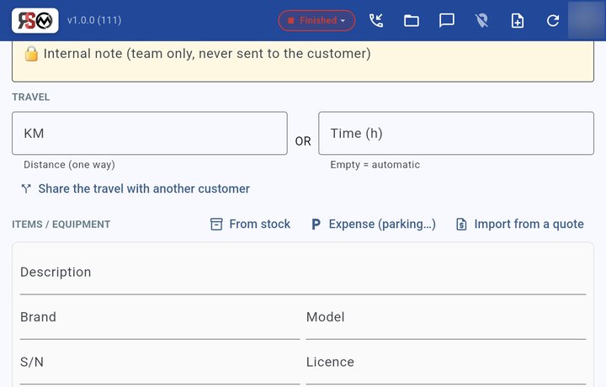Open the Finished status dropdown
The image size is (606, 387).
316,20
